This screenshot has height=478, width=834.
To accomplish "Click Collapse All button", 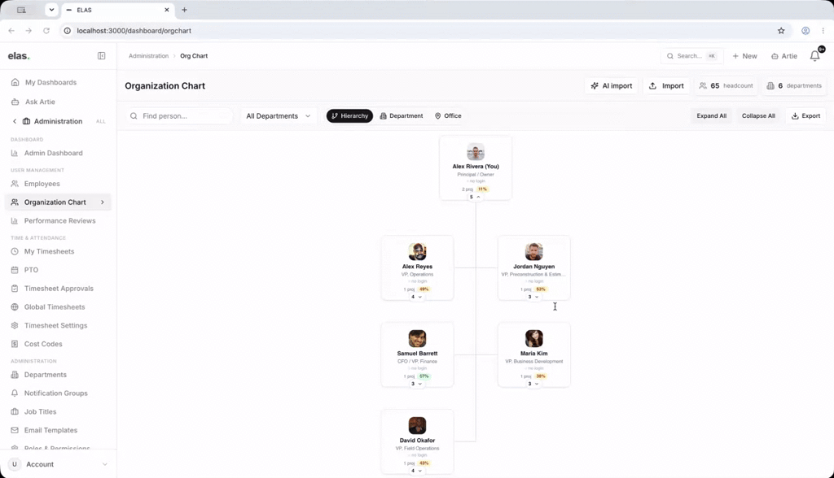I will tap(758, 115).
